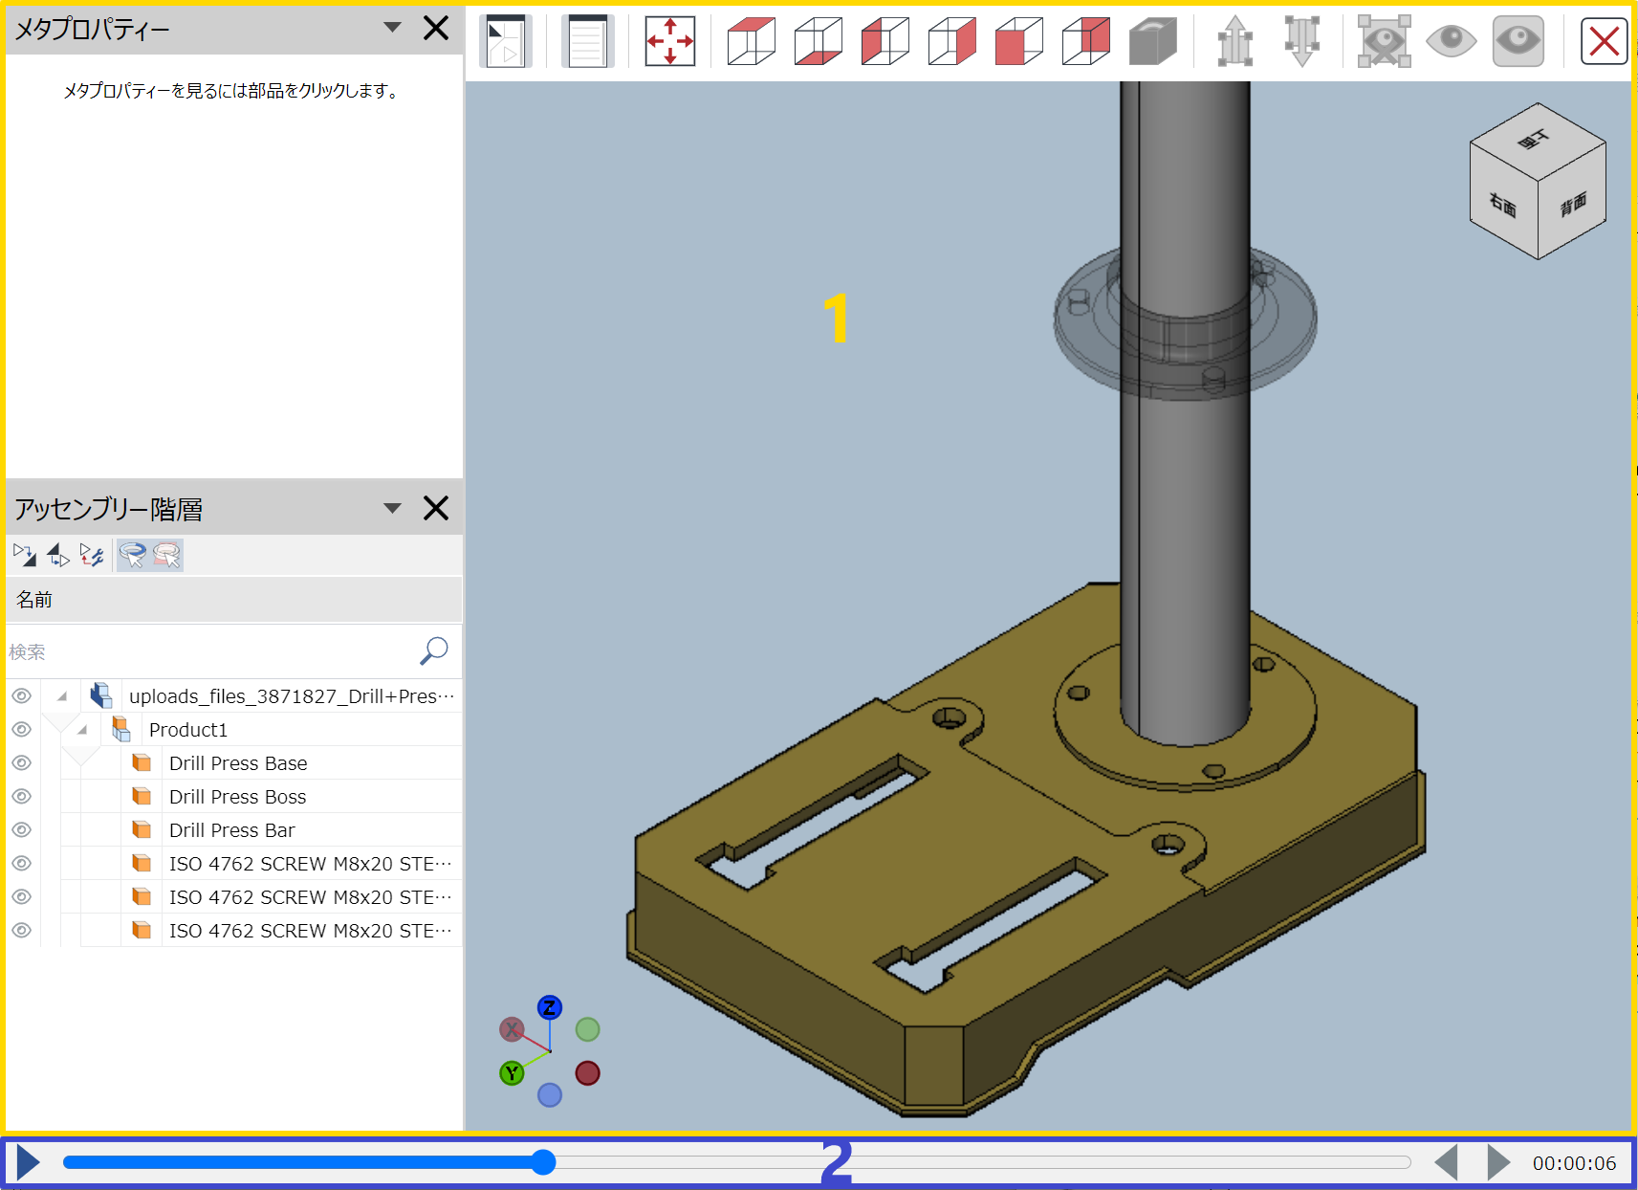This screenshot has height=1190, width=1638.
Task: Open the メタプロパティー panel dropdown arrow
Action: 392,28
